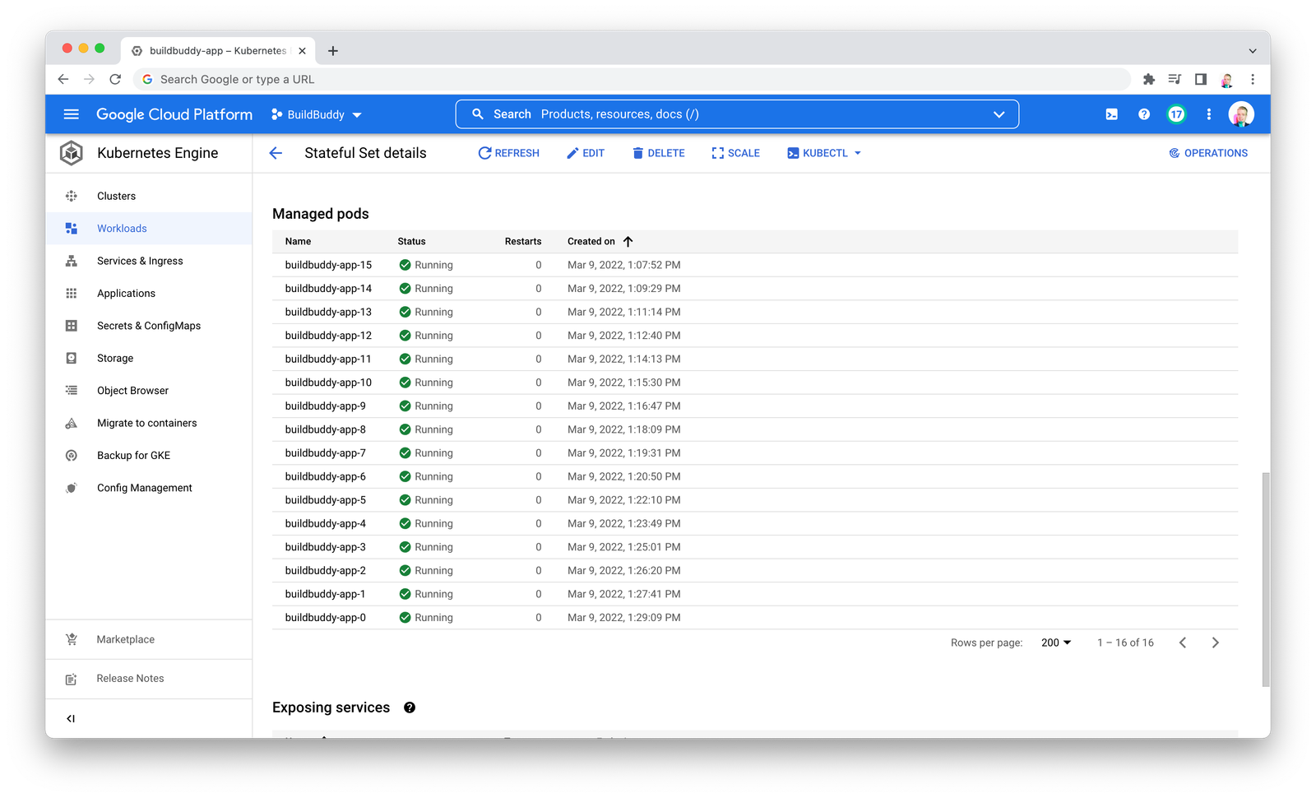Viewport: 1316px width, 798px height.
Task: Click the Chrome address bar
Action: click(x=633, y=79)
